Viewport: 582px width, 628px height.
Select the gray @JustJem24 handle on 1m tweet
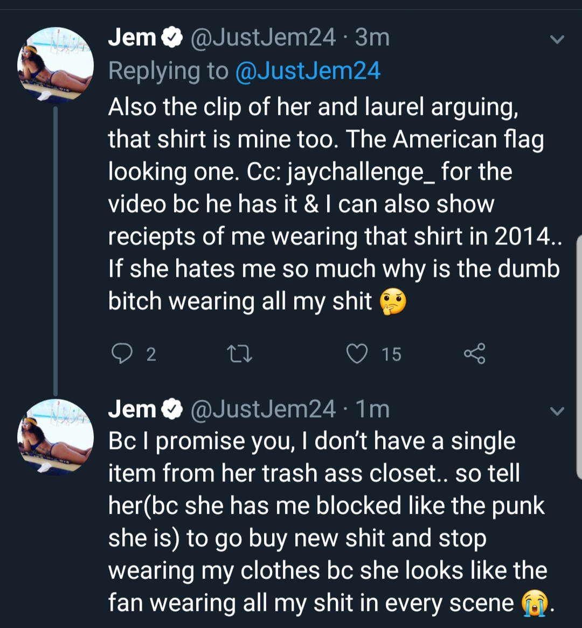(263, 409)
